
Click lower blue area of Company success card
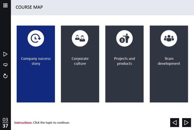tap(36, 85)
